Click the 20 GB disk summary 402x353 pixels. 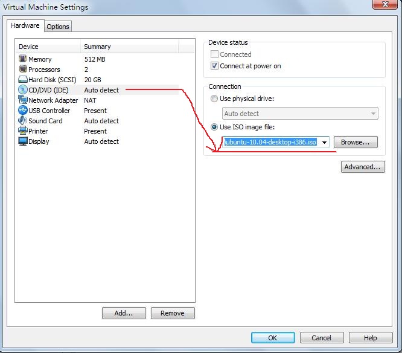pyautogui.click(x=92, y=80)
